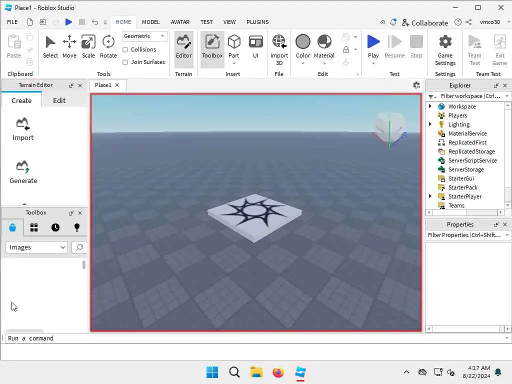512x384 pixels.
Task: Click the Material sphere tool
Action: tap(324, 42)
